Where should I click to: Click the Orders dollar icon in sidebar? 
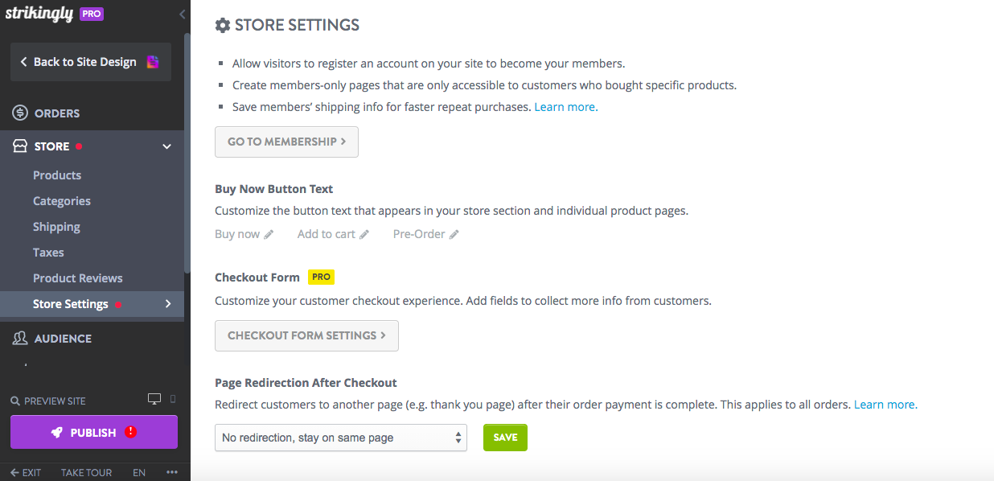coord(20,113)
